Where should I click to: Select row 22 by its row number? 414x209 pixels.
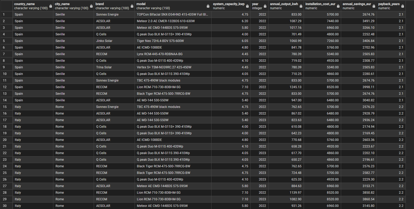6,153
